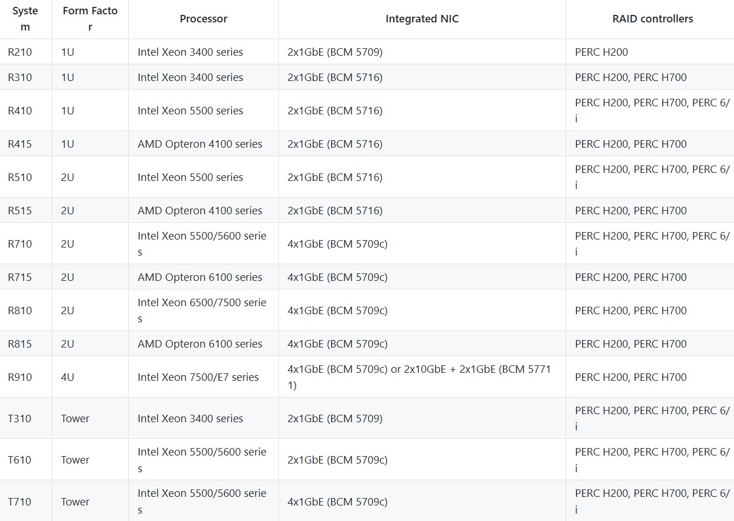Select the R410 system cell
The image size is (734, 521).
25,110
